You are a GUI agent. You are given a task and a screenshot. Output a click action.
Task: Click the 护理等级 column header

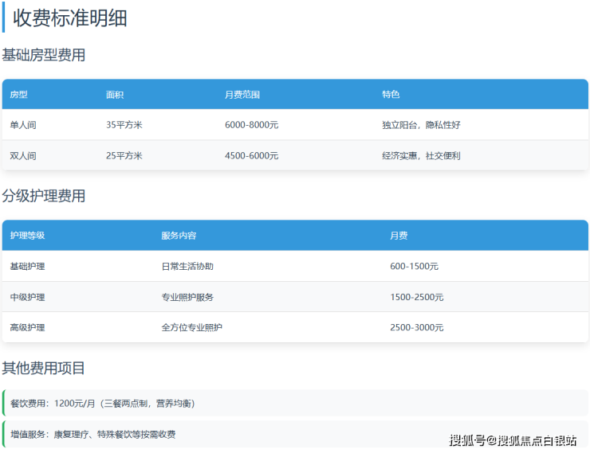pos(27,236)
